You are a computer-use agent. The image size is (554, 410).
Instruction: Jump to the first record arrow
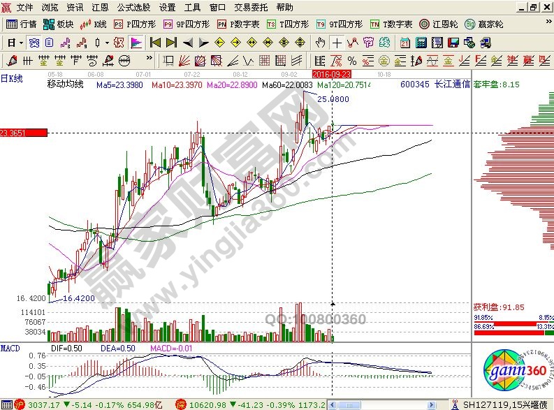tap(155, 42)
